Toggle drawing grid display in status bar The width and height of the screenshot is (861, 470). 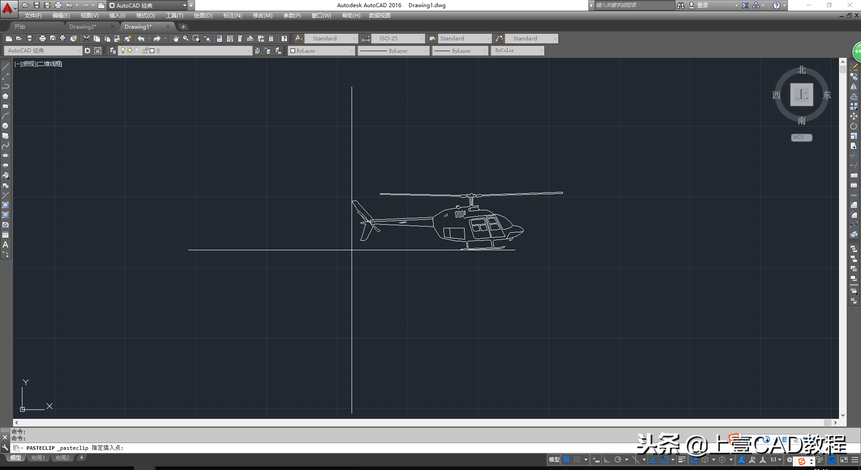[566, 460]
